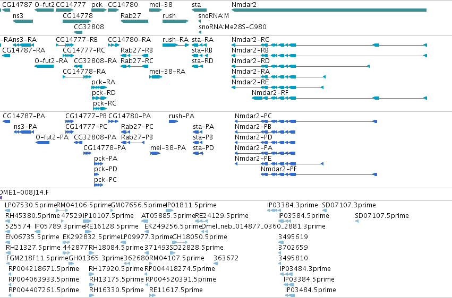The width and height of the screenshot is (452, 298).
Task: Click the CG14777-PC protein label
Action: 86,127
